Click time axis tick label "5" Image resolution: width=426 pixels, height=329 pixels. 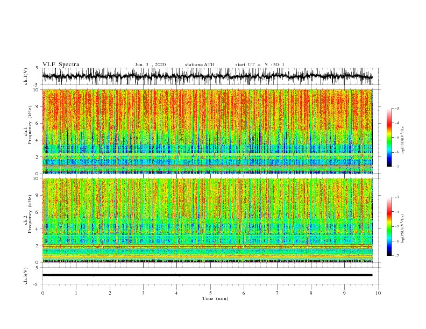210,293
